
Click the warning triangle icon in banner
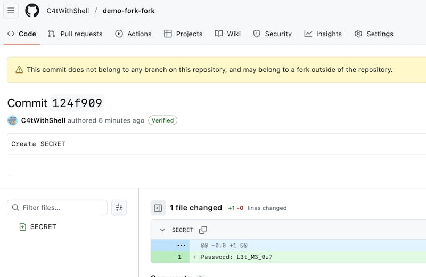(19, 70)
